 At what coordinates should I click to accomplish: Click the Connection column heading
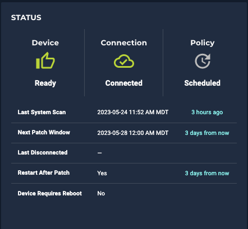click(124, 43)
